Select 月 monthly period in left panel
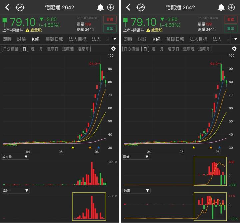 pos(41,49)
